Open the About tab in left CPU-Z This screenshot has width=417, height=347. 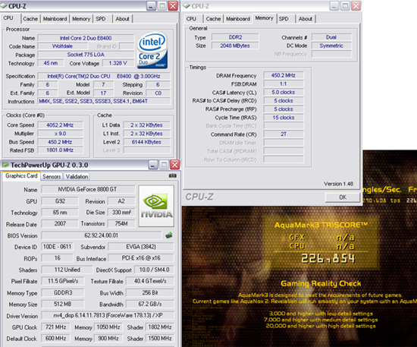coord(122,19)
